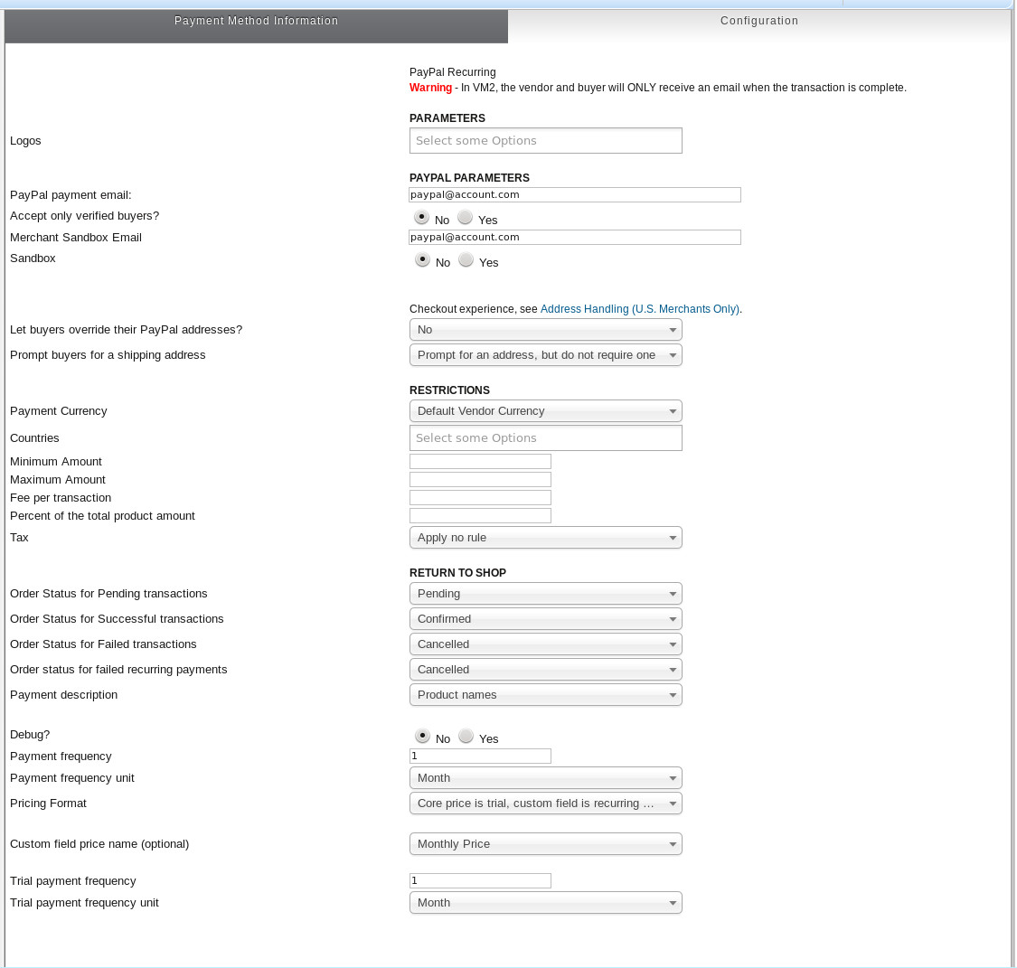Click the Fee per transaction field

pos(480,498)
